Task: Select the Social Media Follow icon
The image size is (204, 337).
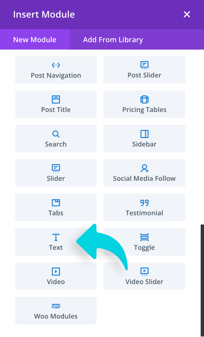Action: 144,168
